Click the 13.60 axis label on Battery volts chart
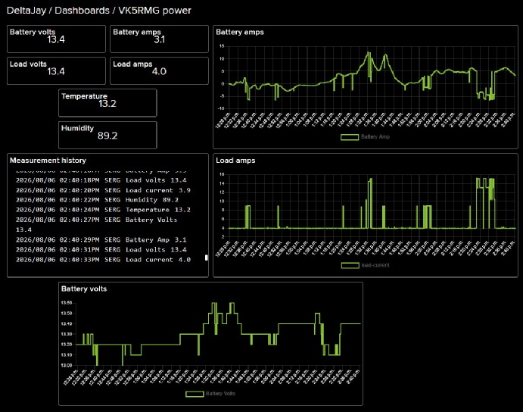This screenshot has width=523, height=412. point(67,303)
